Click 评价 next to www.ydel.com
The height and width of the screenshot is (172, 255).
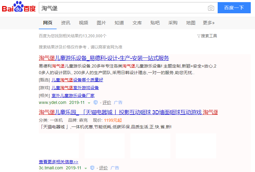coord(107,102)
